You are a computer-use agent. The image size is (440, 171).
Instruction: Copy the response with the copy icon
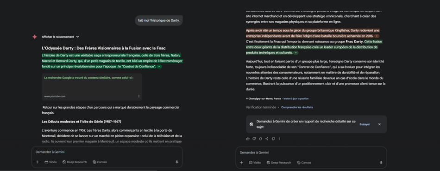pos(273,139)
